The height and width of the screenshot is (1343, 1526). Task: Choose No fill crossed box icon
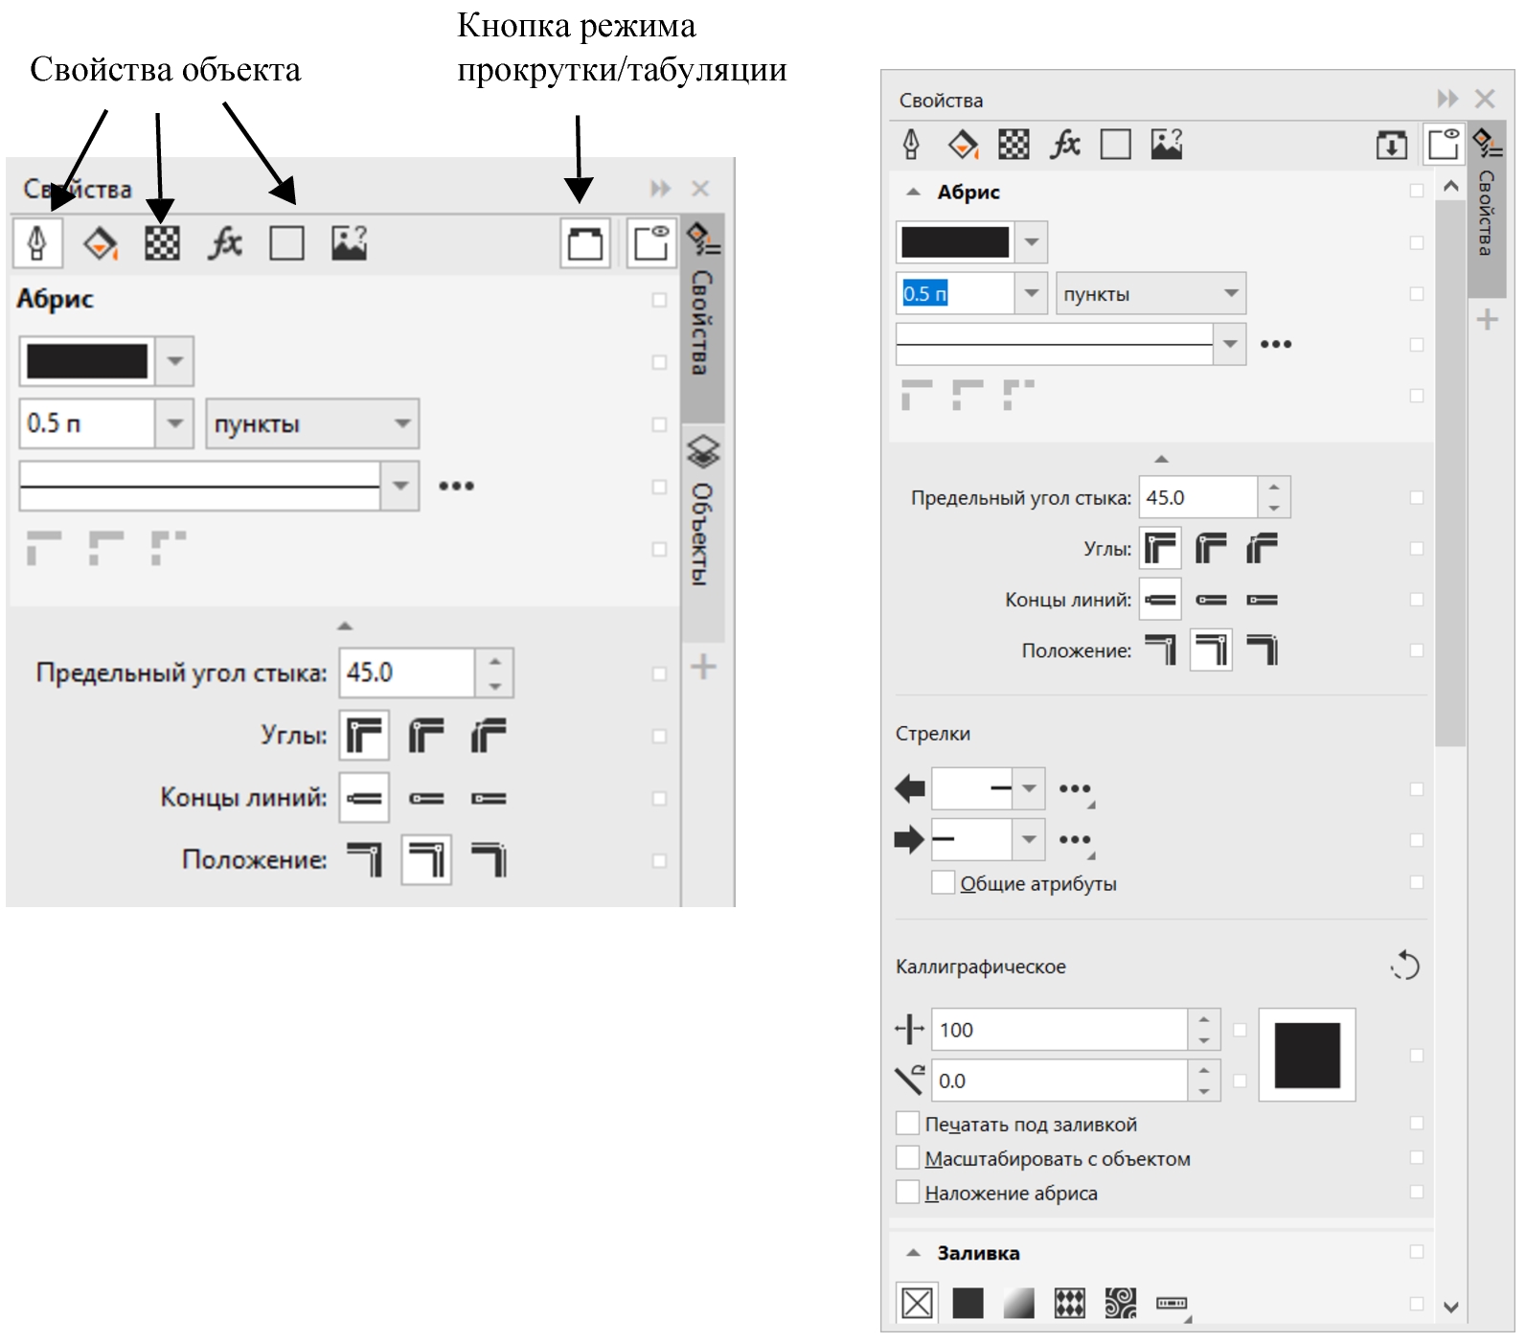(x=917, y=1303)
